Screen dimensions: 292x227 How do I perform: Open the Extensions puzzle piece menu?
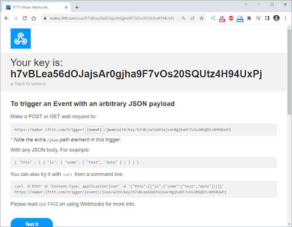[x=249, y=18]
